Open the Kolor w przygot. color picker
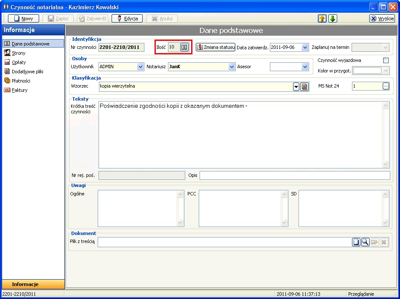The width and height of the screenshot is (400, 299). [x=386, y=71]
